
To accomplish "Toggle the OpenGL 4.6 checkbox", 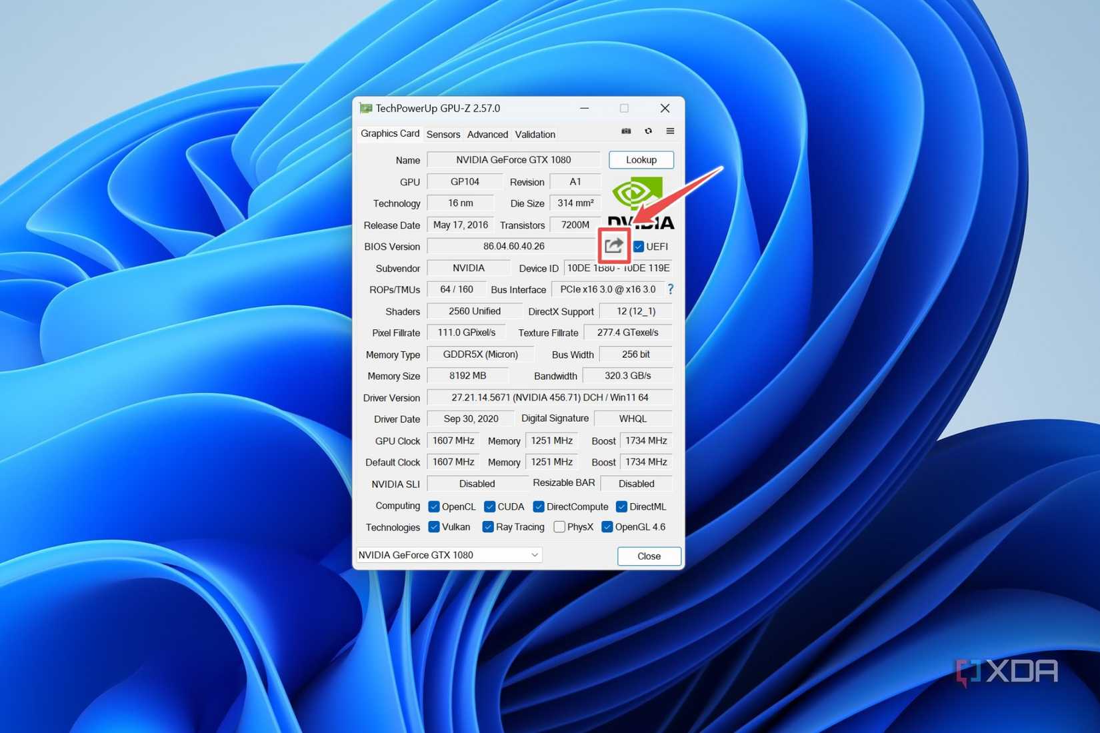I will tap(607, 527).
